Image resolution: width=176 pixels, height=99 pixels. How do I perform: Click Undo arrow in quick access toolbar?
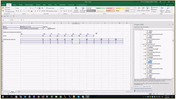coord(7,16)
